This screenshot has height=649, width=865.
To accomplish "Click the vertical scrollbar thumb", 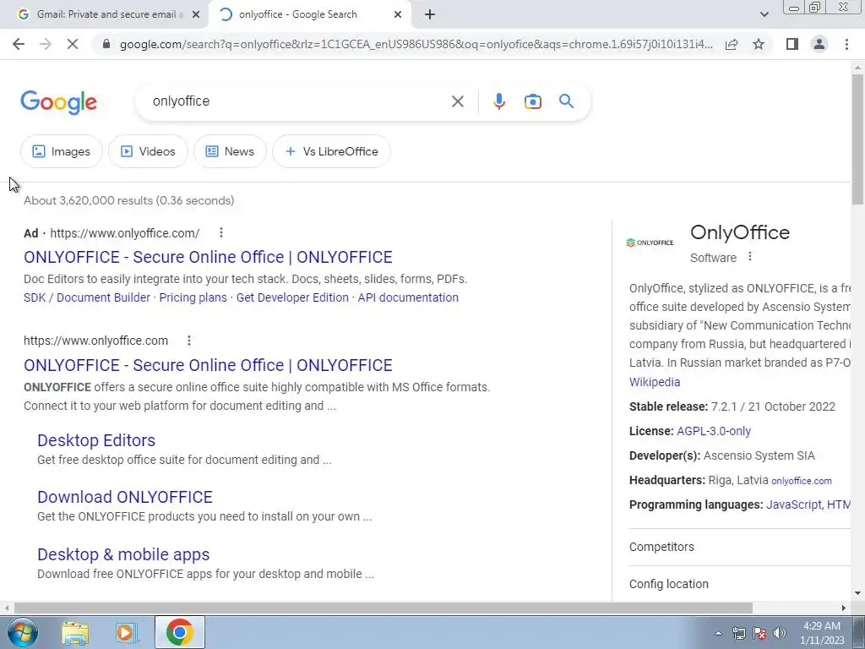I will coord(857,139).
